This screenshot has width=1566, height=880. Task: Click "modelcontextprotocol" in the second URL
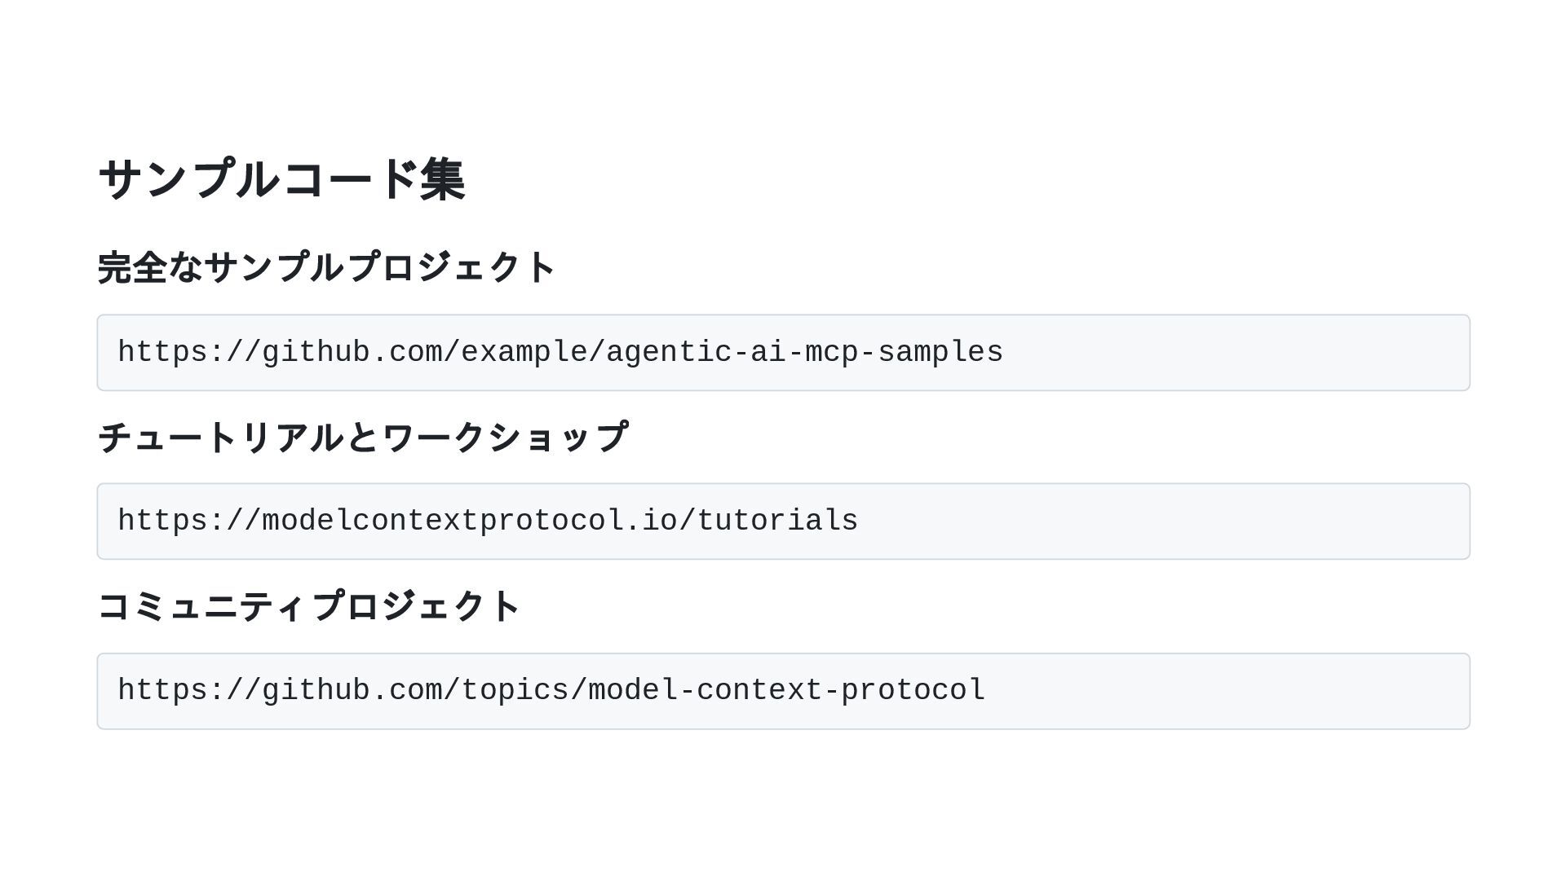(442, 521)
